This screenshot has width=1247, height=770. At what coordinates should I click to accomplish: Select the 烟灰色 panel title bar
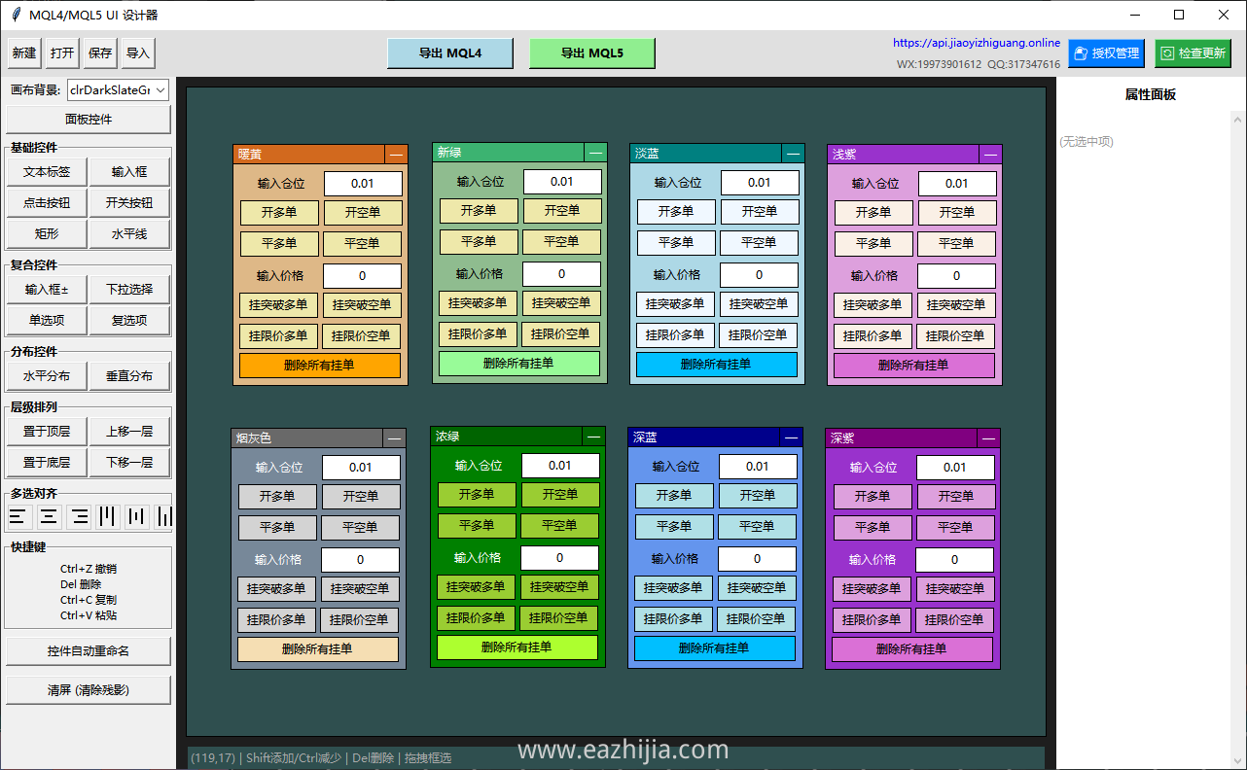coord(307,438)
